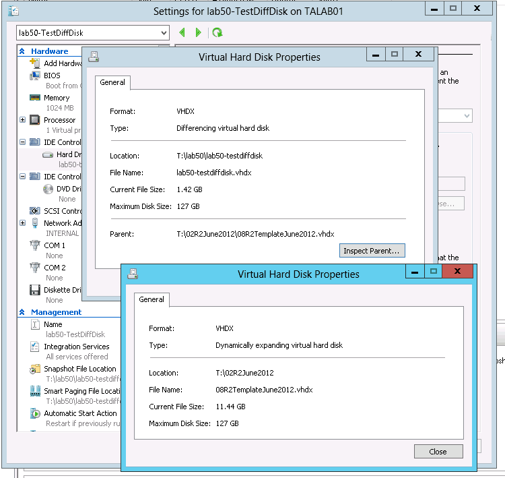
Task: Select the Memory chip icon
Action: click(35, 98)
